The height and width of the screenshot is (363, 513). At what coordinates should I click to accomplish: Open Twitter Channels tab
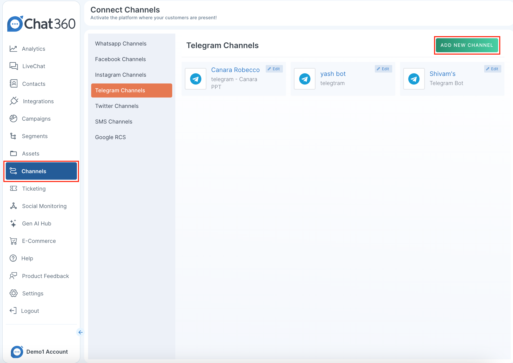132,106
